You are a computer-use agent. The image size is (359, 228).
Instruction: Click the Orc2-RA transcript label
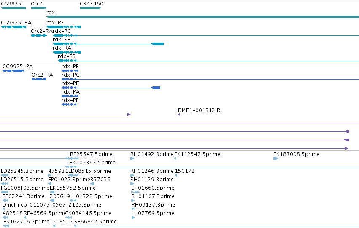click(42, 31)
